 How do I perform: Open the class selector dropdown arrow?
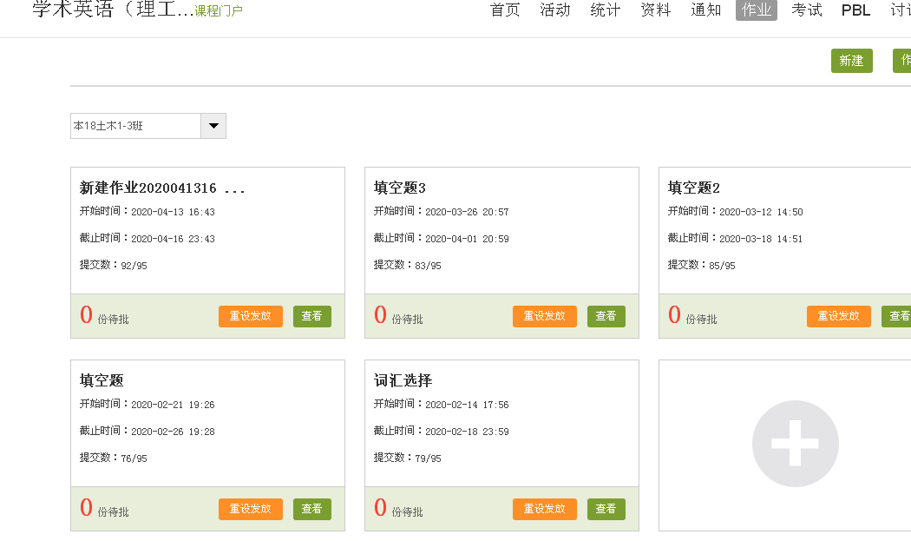coord(213,126)
